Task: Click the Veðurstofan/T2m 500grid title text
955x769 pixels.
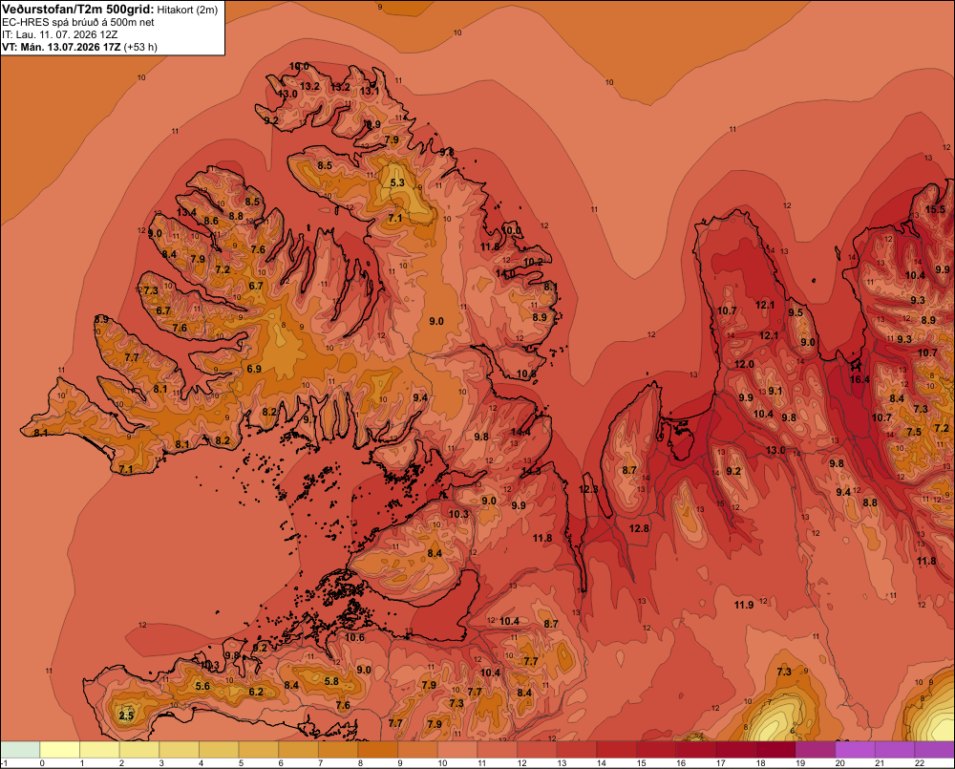Action: click(x=78, y=10)
